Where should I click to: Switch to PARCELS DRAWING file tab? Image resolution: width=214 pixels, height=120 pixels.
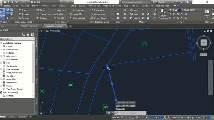pos(29,26)
